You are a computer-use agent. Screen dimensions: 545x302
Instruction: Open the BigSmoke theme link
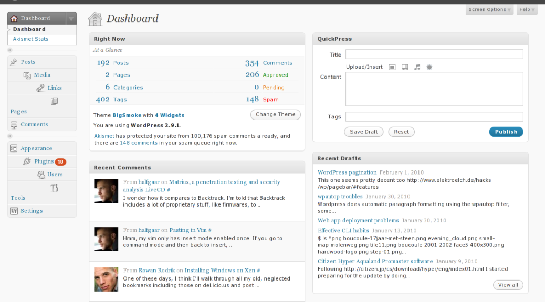pos(127,115)
